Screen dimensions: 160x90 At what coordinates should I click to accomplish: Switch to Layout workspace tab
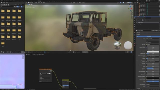18,1
